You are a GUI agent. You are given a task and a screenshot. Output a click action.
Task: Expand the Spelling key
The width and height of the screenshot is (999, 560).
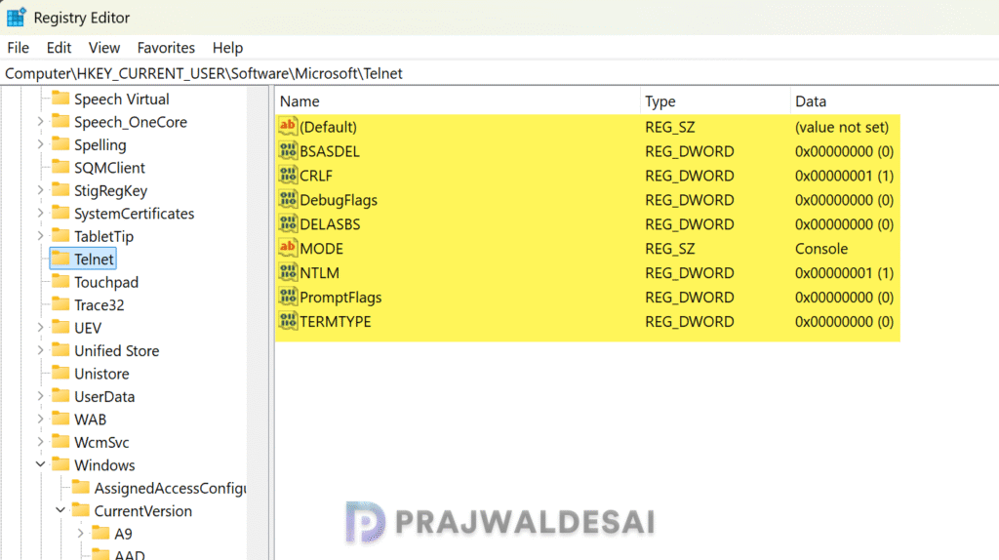click(40, 144)
